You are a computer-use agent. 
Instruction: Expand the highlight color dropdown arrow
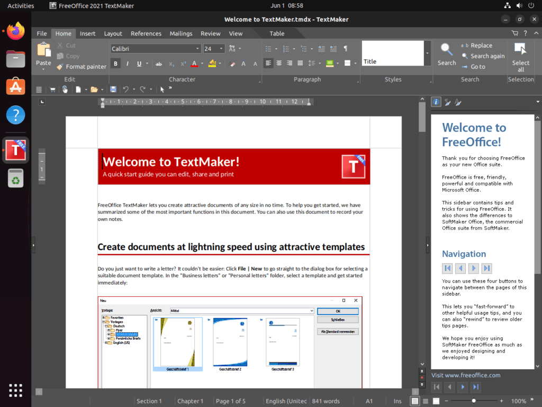(x=220, y=63)
